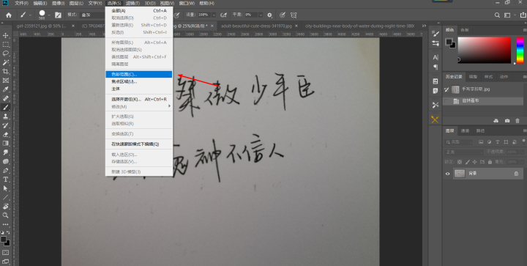
Task: Open the brush settings panel icon
Action: [x=58, y=15]
